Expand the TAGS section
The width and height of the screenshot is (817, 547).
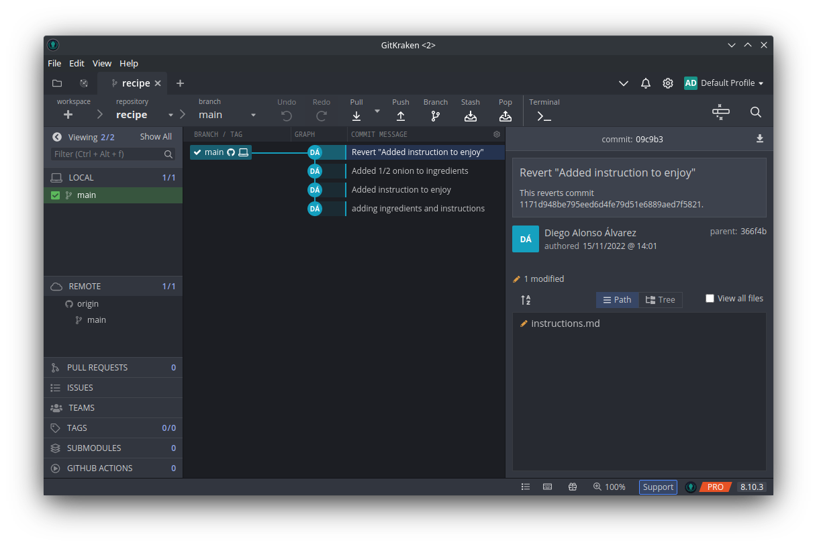113,428
